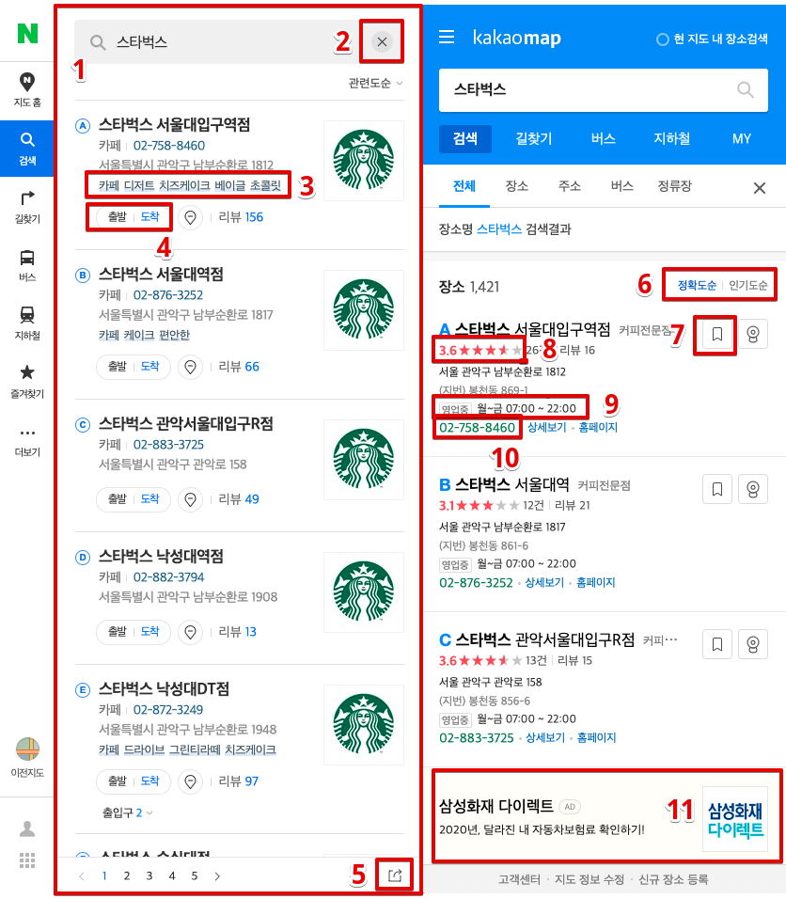The height and width of the screenshot is (899, 786).
Task: Open user profile icon in Naver sidebar
Action: point(27,829)
